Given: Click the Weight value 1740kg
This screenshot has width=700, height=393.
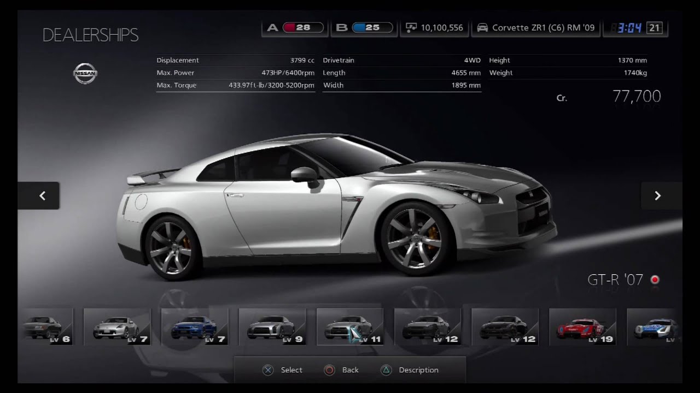Looking at the screenshot, I should (635, 73).
